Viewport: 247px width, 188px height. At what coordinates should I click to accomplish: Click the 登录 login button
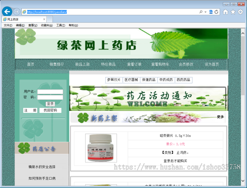tap(50, 104)
